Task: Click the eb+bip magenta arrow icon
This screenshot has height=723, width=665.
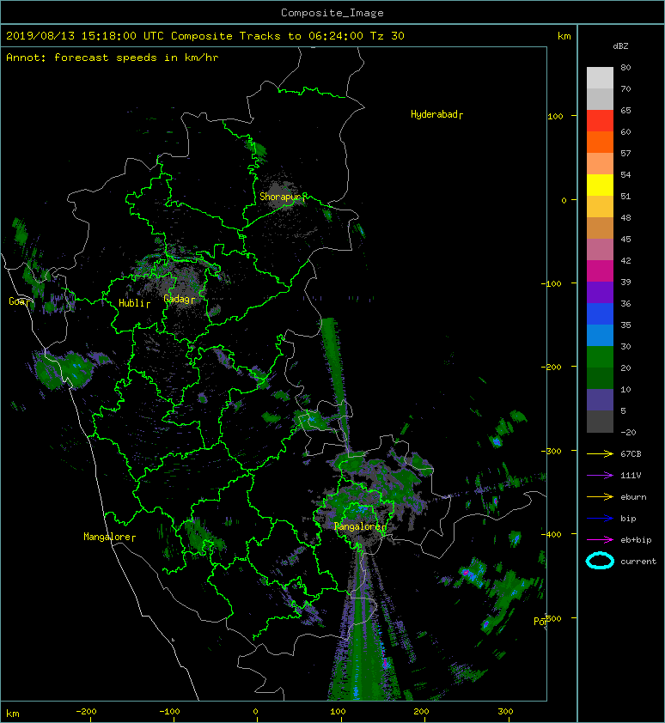Action: coord(600,539)
